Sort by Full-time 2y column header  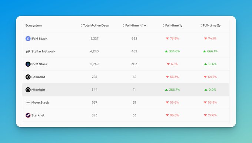212,25
